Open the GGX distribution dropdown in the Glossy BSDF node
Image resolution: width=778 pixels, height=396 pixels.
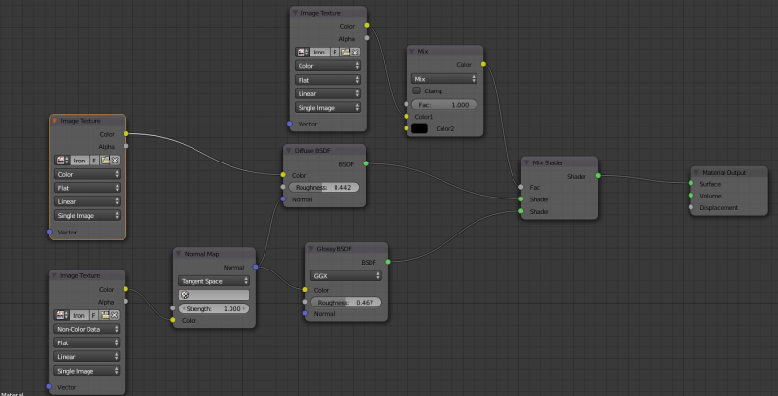(x=345, y=275)
